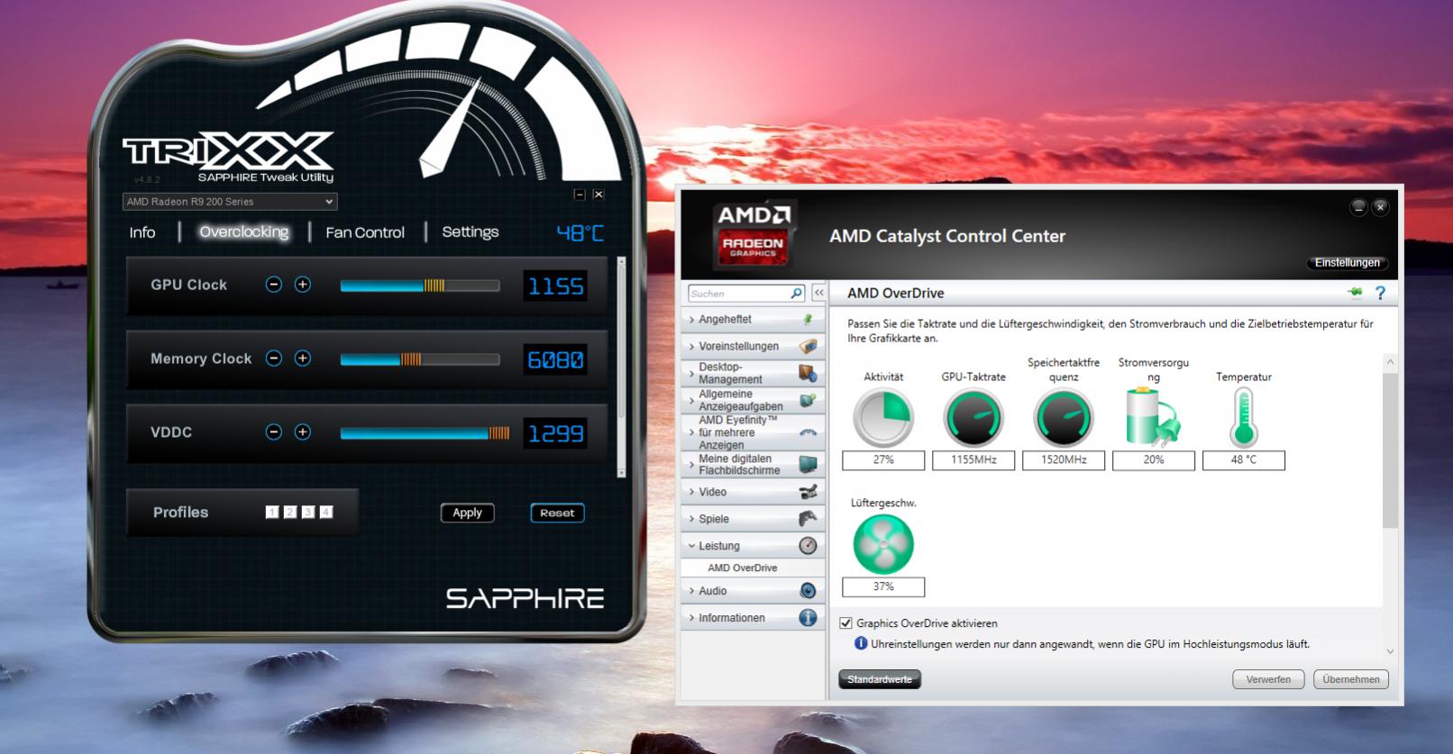1453x754 pixels.
Task: Adjust the Memory Clock slider
Action: coord(419,359)
